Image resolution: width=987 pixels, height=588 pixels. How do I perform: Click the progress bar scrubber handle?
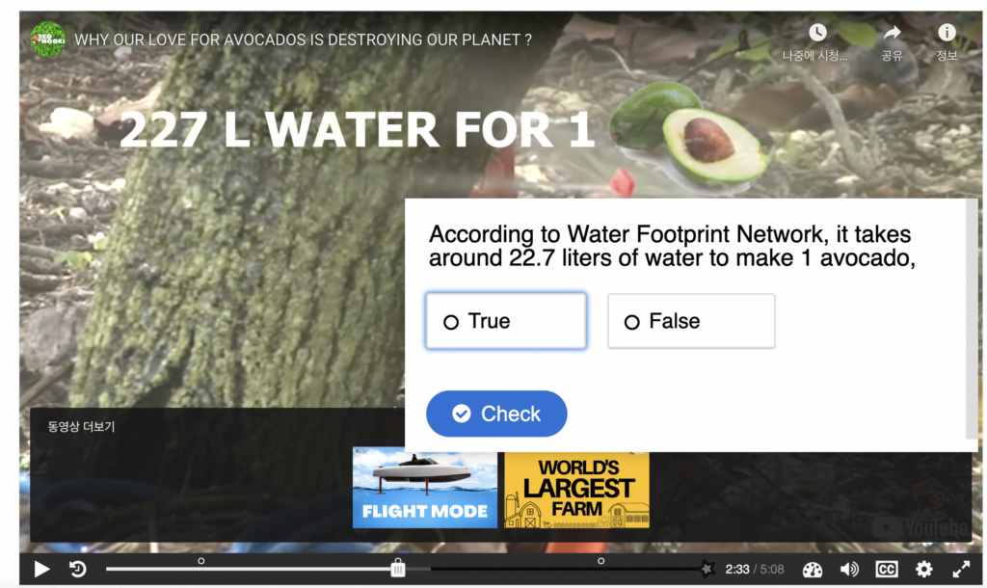pyautogui.click(x=398, y=568)
